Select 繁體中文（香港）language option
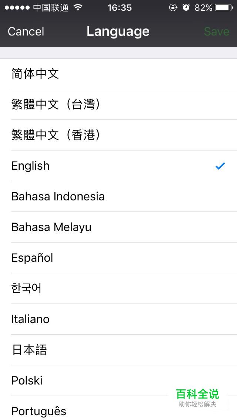The width and height of the screenshot is (237, 420). (118, 135)
